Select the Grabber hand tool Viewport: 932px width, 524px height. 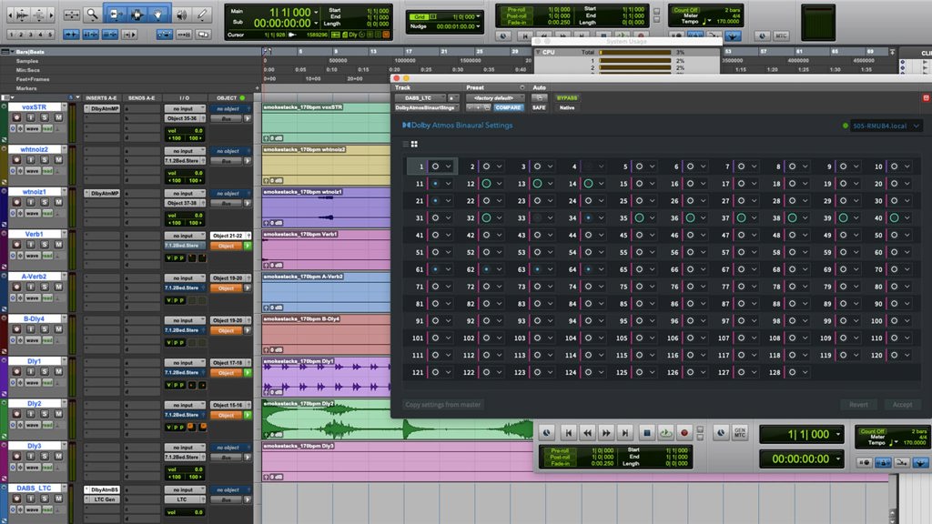pos(158,15)
